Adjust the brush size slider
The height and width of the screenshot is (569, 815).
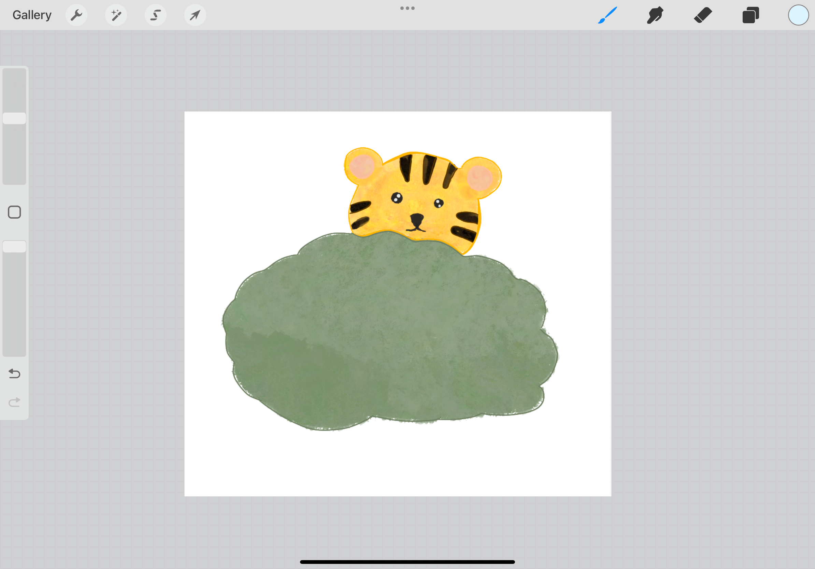point(14,117)
